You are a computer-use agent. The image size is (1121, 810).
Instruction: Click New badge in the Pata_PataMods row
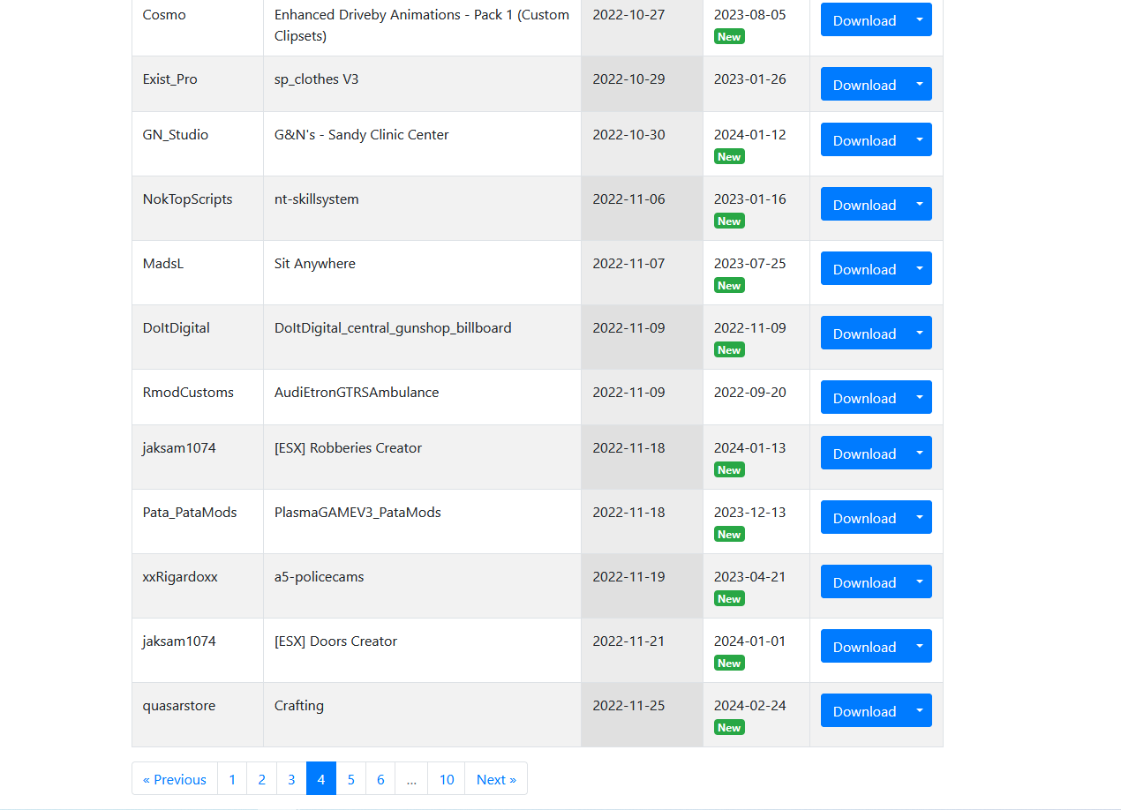pyautogui.click(x=729, y=534)
